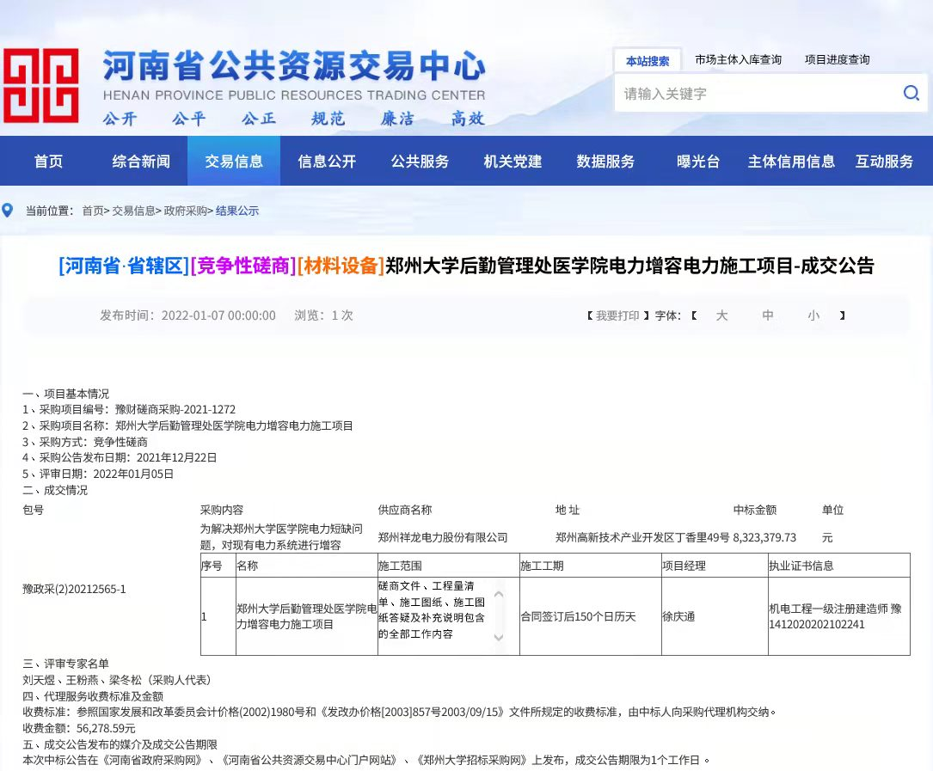Click 交易信息 breadcrumb link
The width and height of the screenshot is (933, 771).
(x=133, y=211)
